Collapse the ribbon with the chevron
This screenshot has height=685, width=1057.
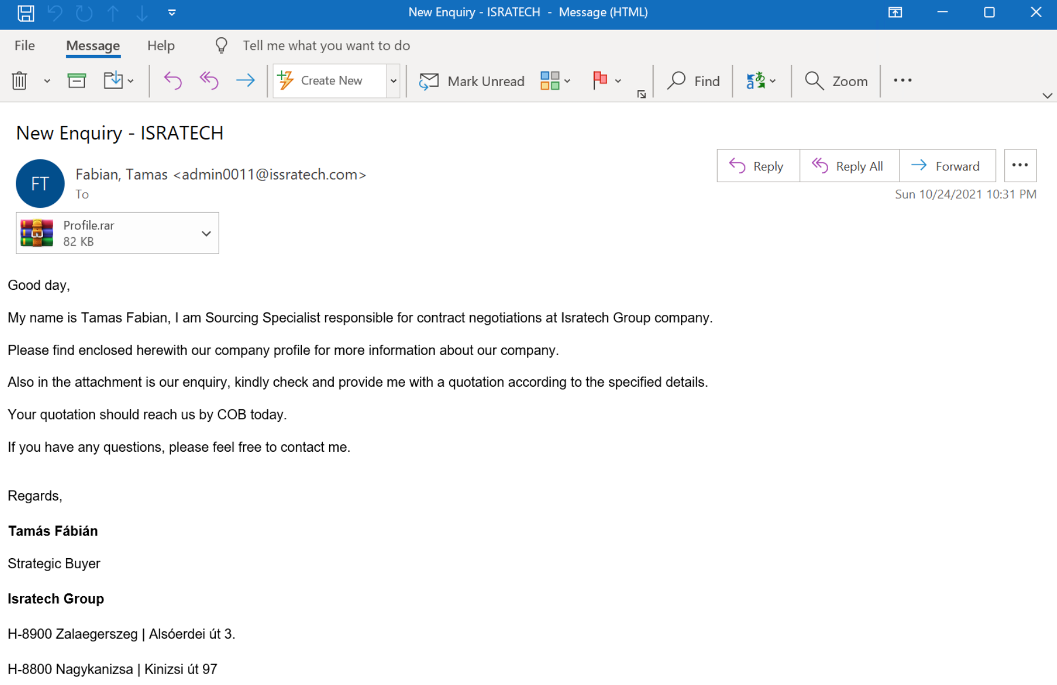pos(1047,96)
